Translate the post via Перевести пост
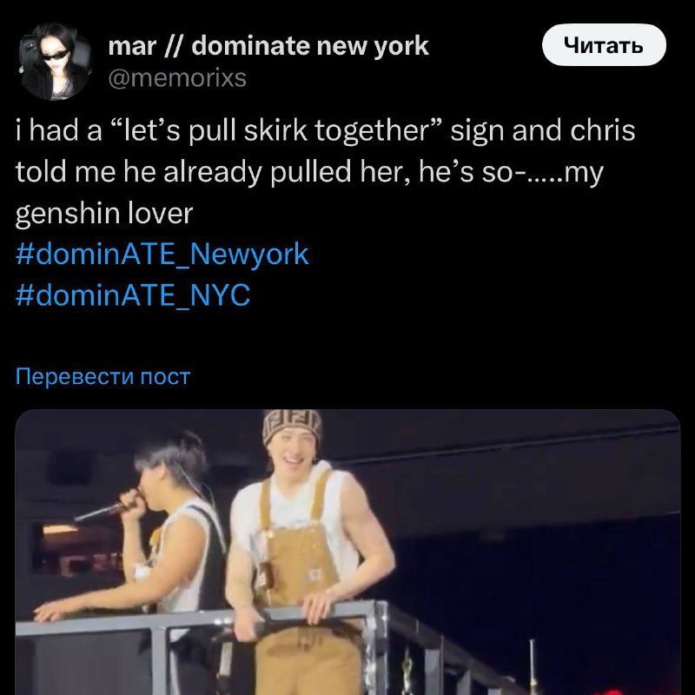This screenshot has height=695, width=695. pos(103,376)
